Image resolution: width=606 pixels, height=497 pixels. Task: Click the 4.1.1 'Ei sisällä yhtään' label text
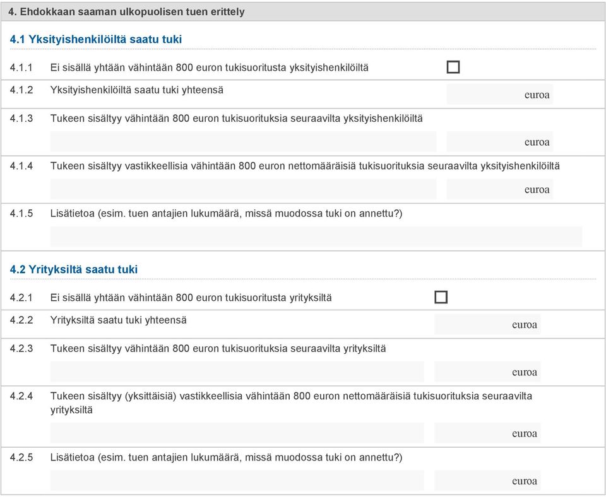click(x=209, y=67)
